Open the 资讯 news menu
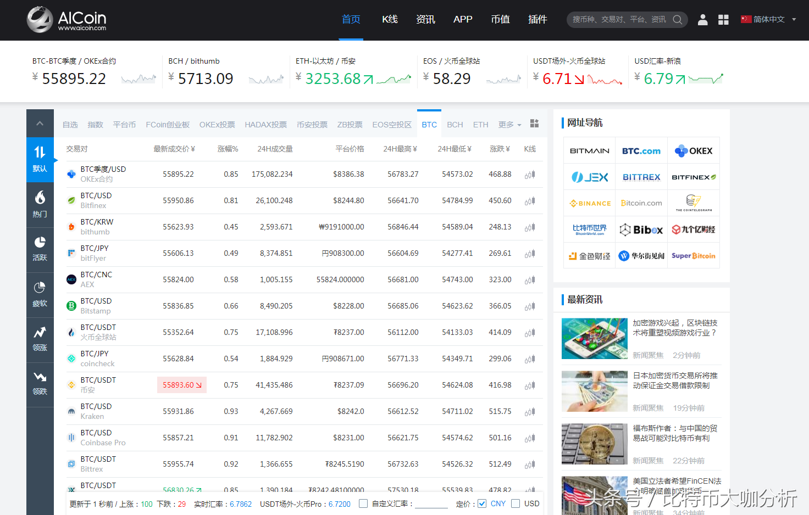809x515 pixels. coord(425,19)
